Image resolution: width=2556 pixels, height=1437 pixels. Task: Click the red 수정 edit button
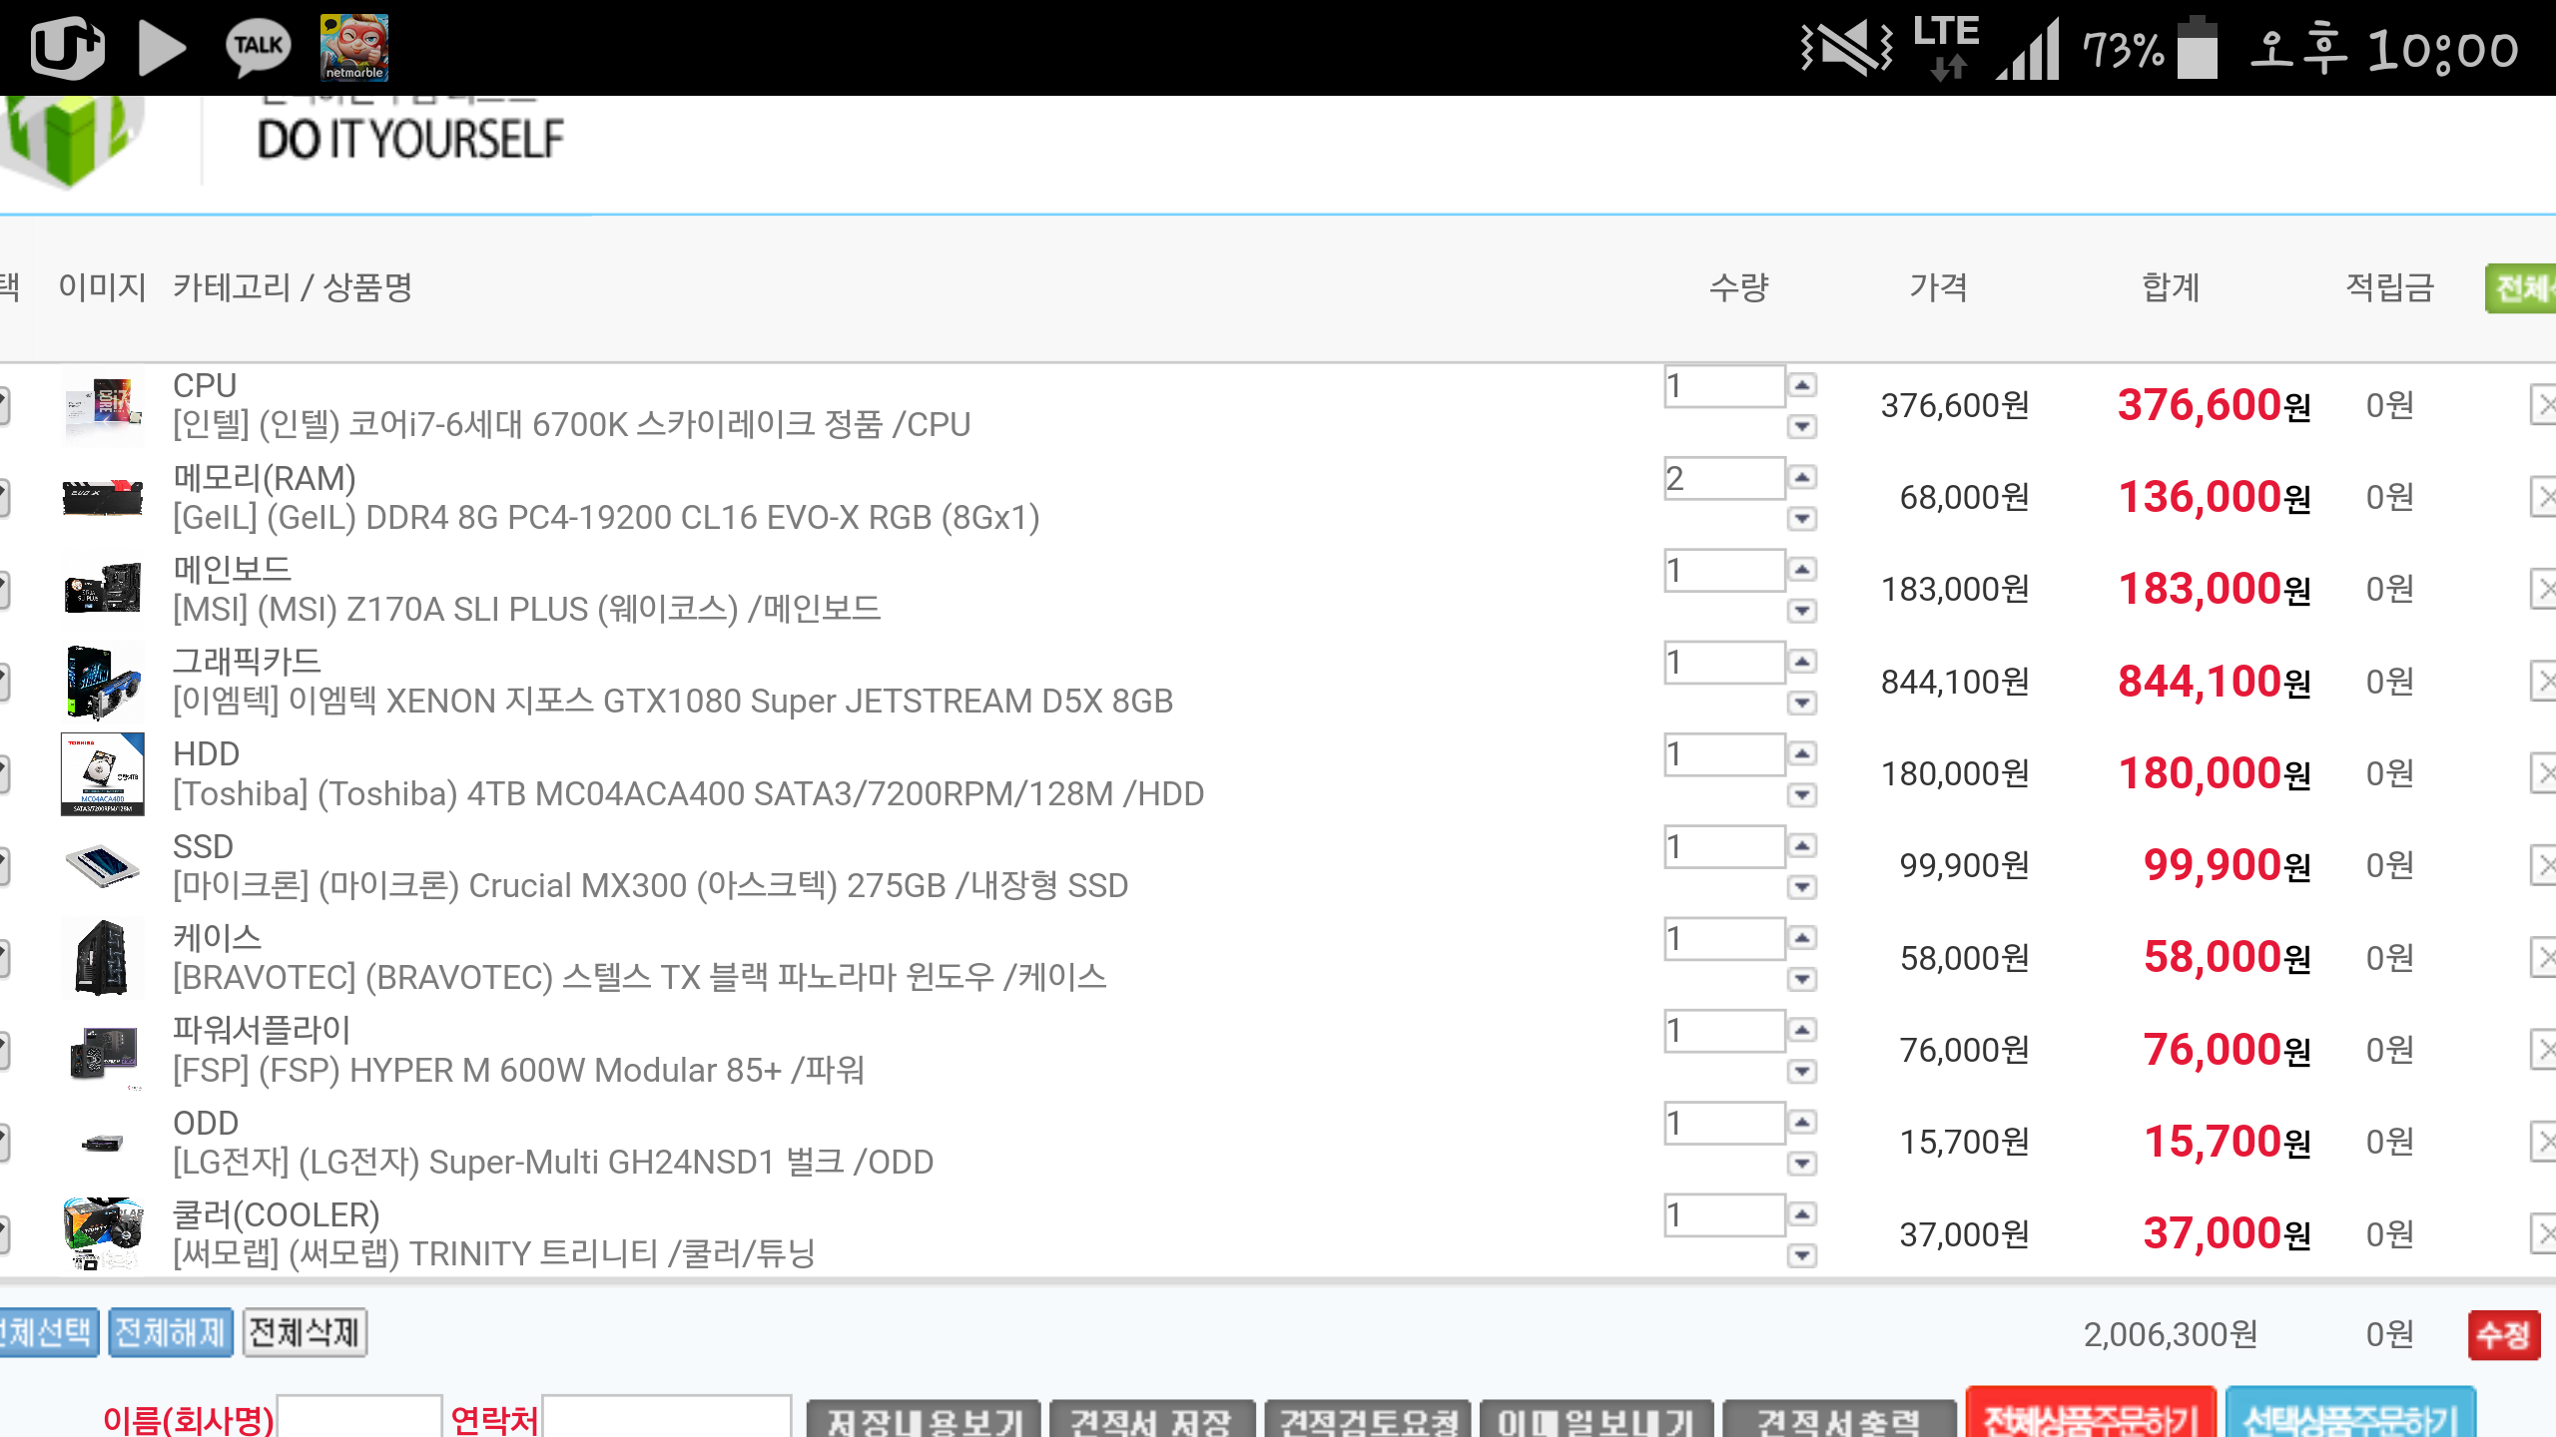[2503, 1335]
